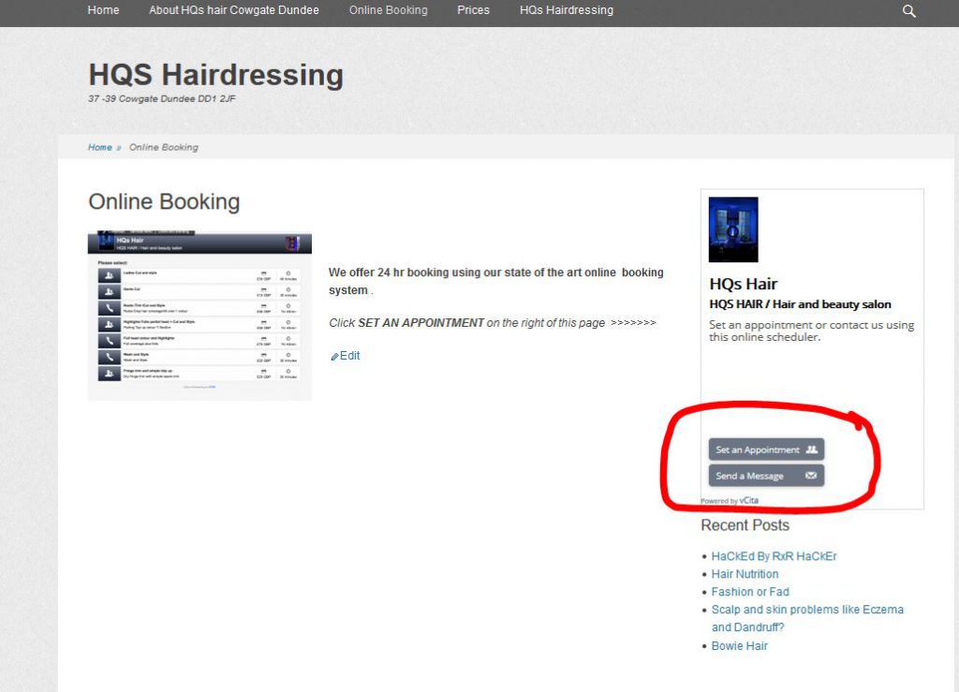Click the 'Click SET AN APPOINTMENT' instruction text

click(493, 323)
